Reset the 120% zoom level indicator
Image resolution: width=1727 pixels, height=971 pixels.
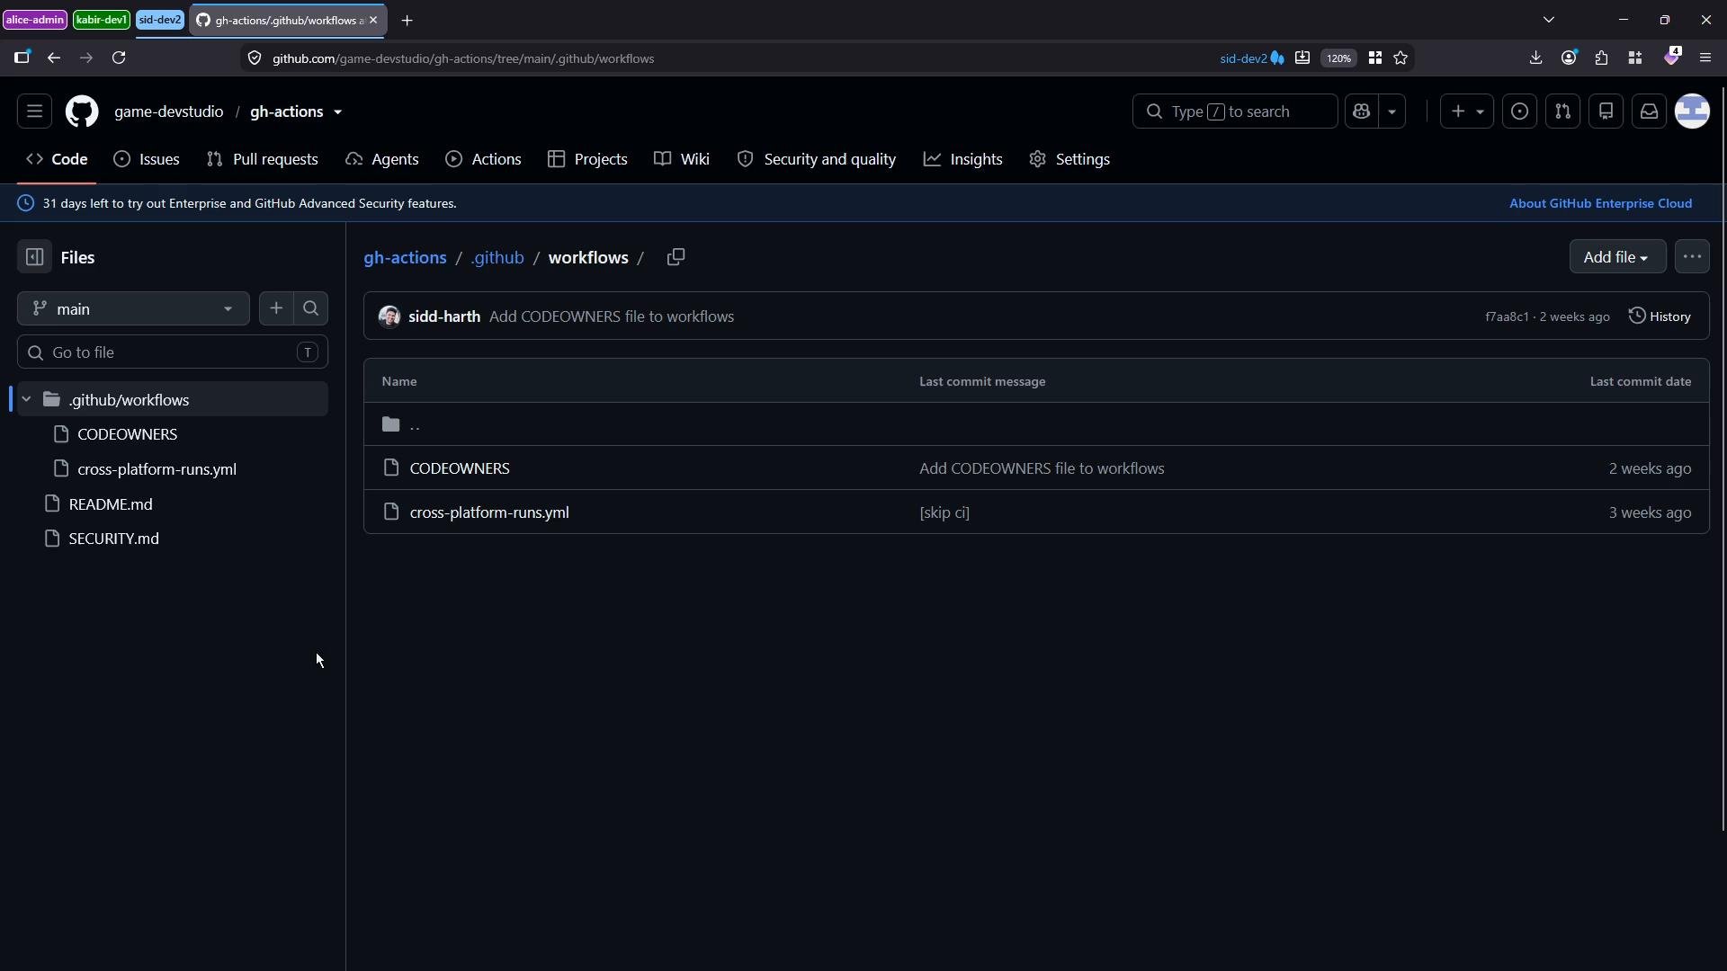pos(1338,58)
